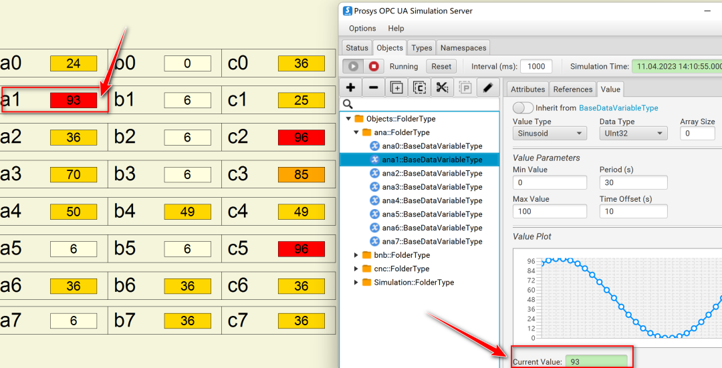Click the red c5 value box 96

tap(301, 249)
